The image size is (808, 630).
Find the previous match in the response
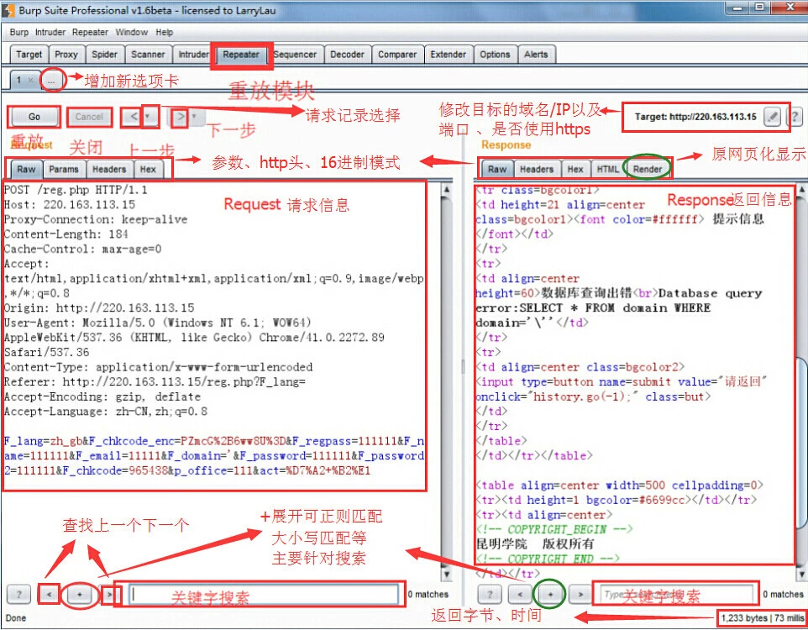520,595
